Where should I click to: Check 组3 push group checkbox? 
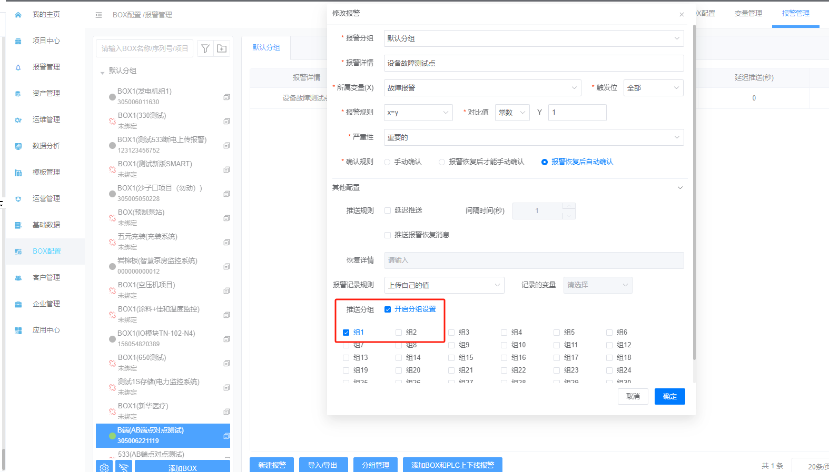click(x=451, y=333)
